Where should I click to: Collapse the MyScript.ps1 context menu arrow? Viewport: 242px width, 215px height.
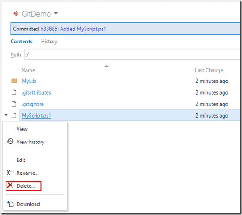tap(6, 115)
